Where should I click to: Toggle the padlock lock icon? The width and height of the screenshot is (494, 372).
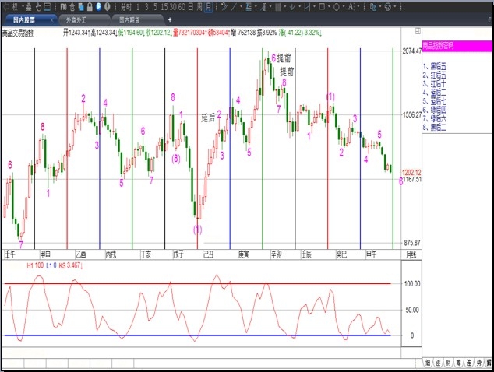coord(90,6)
